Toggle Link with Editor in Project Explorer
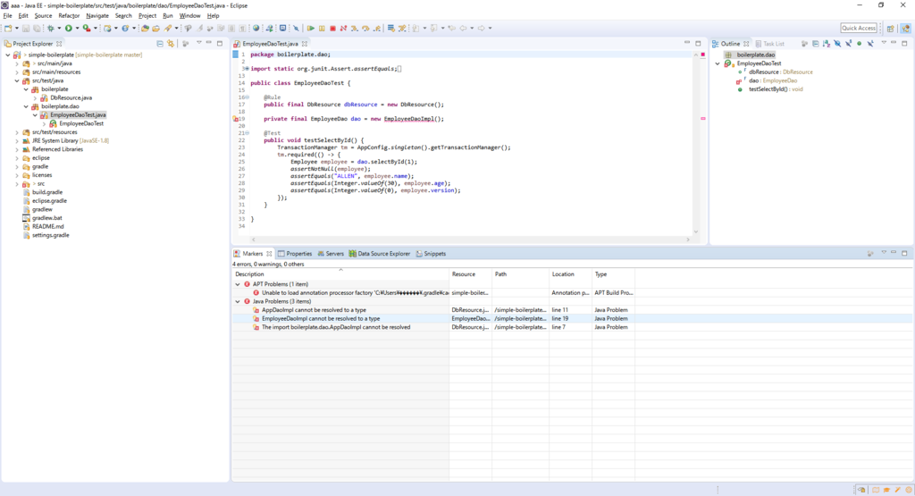This screenshot has height=496, width=915. tap(171, 43)
